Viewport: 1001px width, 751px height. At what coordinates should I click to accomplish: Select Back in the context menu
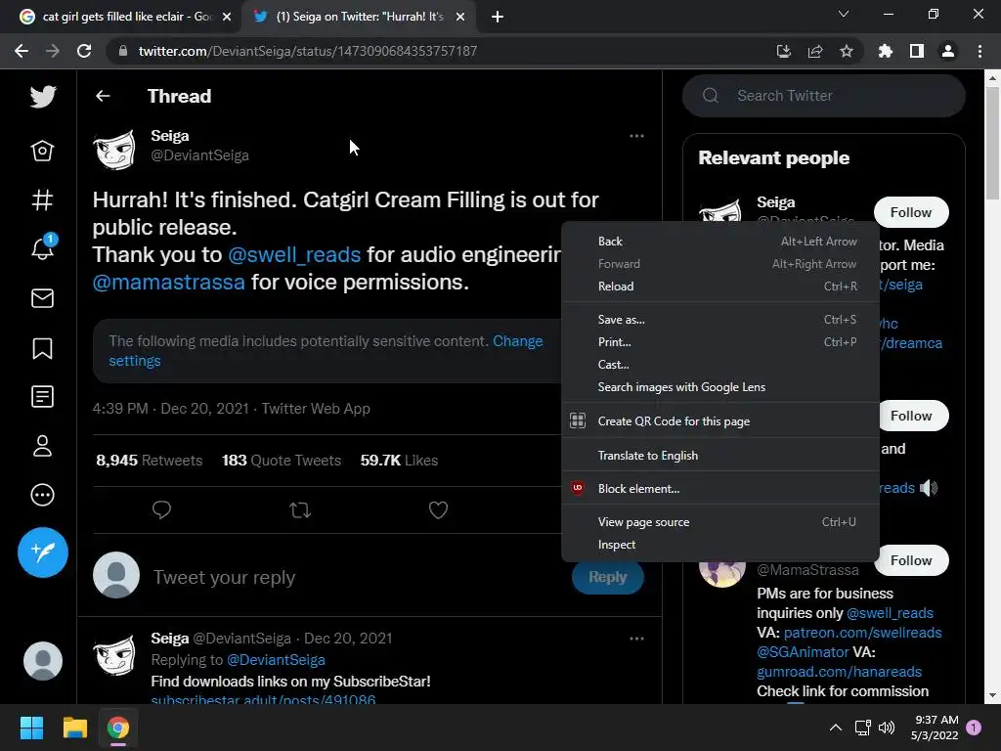point(720,242)
